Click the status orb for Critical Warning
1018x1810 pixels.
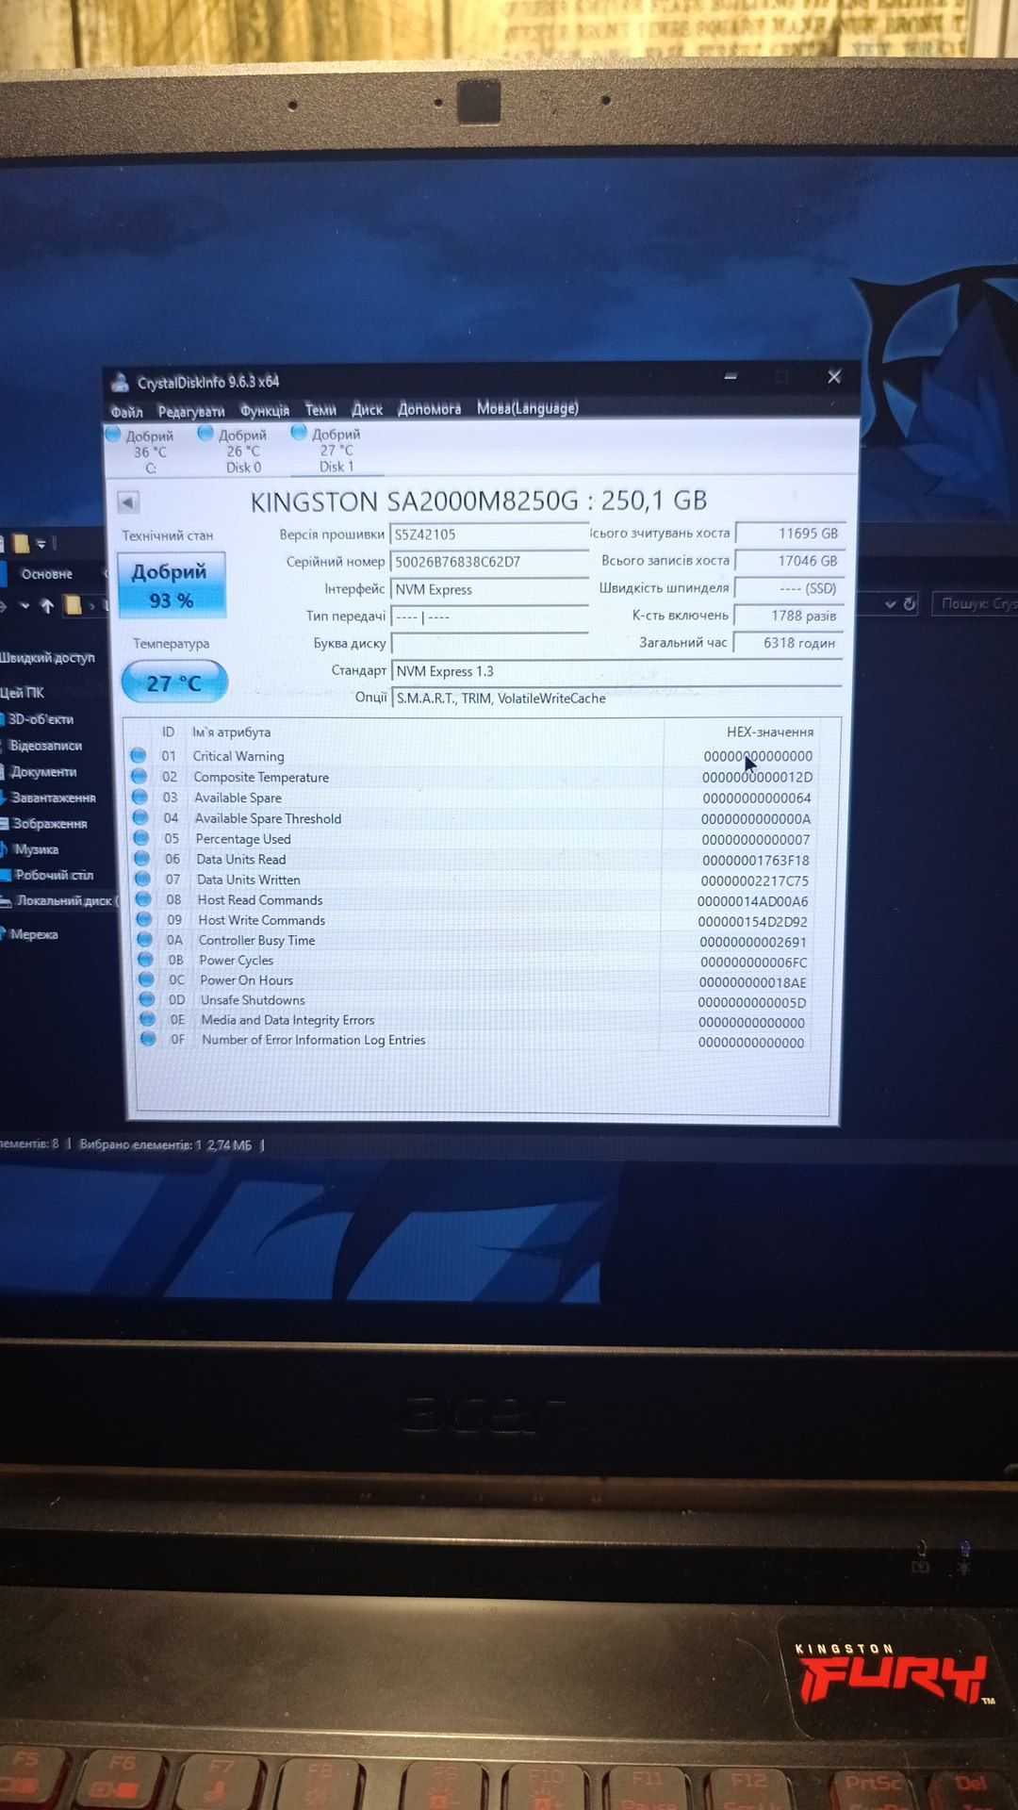[x=139, y=755]
